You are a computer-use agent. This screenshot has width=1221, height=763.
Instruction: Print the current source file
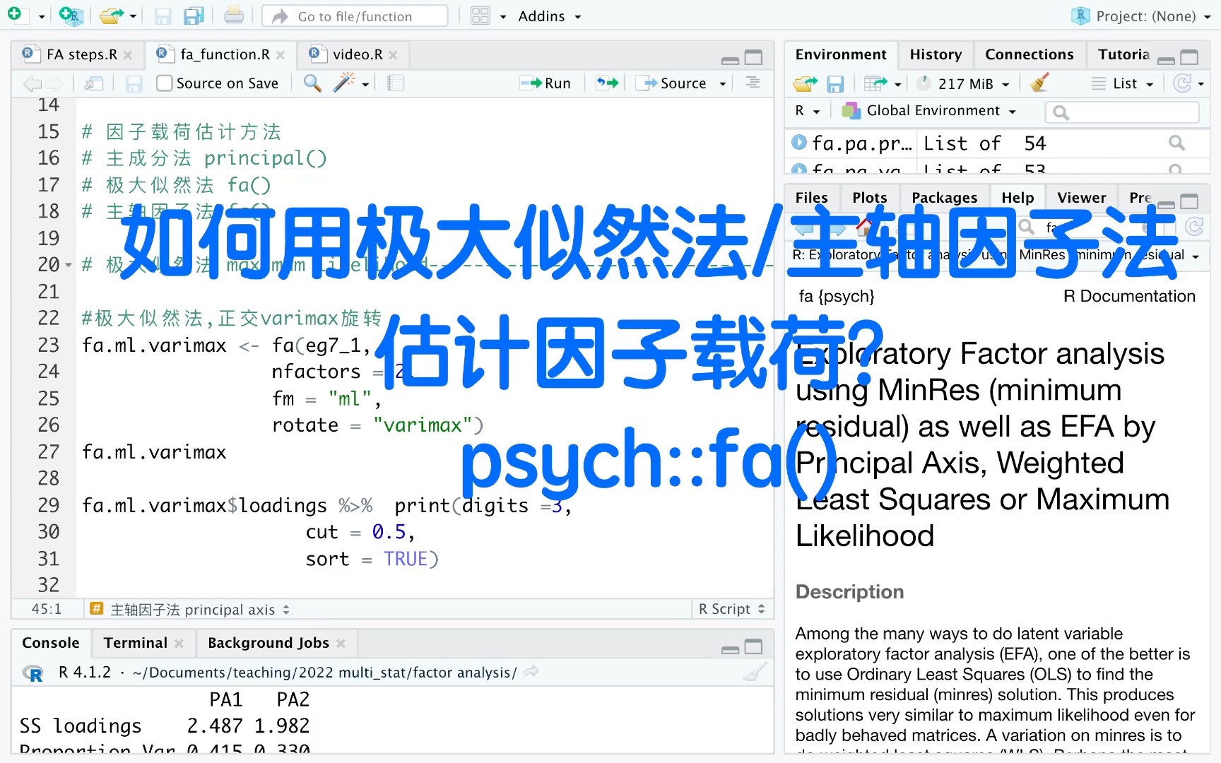[233, 16]
